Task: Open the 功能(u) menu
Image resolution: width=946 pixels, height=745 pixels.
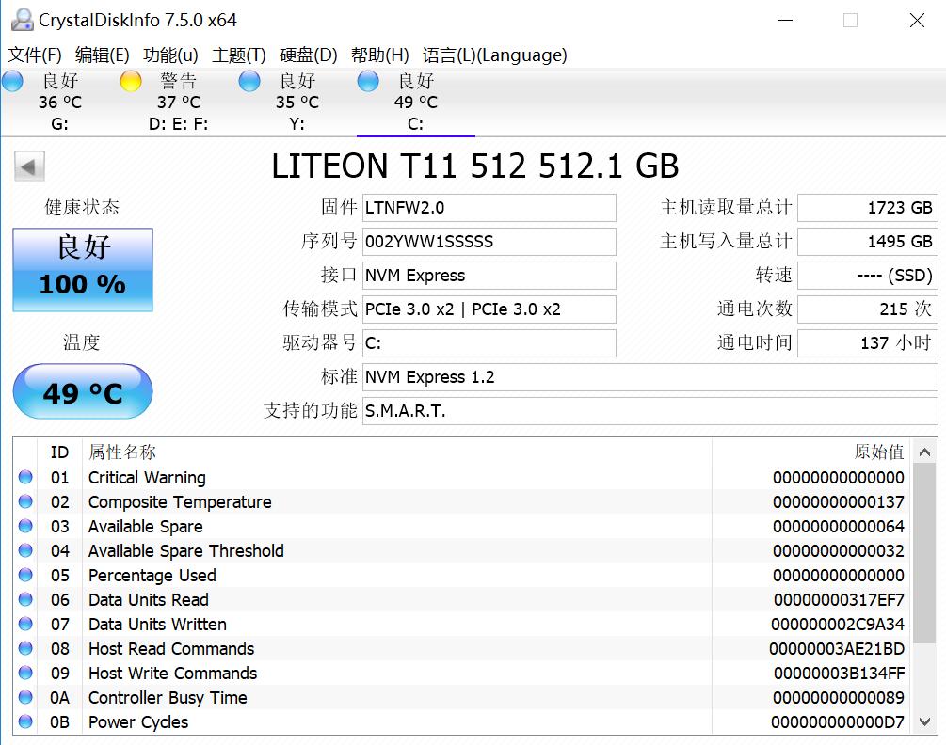Action: pyautogui.click(x=170, y=55)
